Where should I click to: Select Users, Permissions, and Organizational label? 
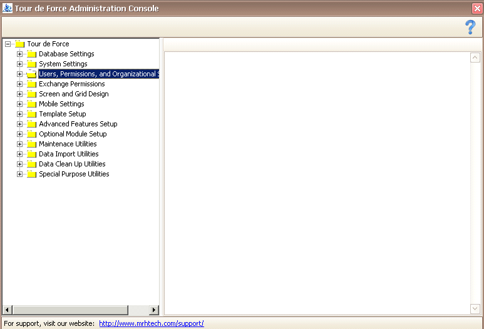99,74
